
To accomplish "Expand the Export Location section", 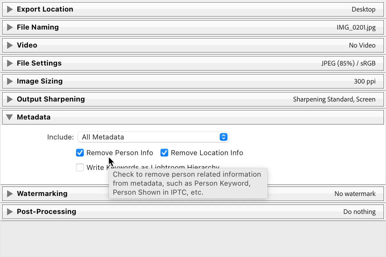I will coord(9,9).
